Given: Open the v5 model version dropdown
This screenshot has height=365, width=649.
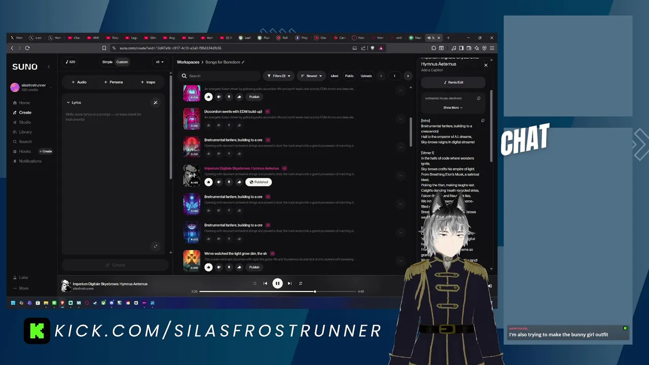Looking at the screenshot, I should pyautogui.click(x=159, y=62).
